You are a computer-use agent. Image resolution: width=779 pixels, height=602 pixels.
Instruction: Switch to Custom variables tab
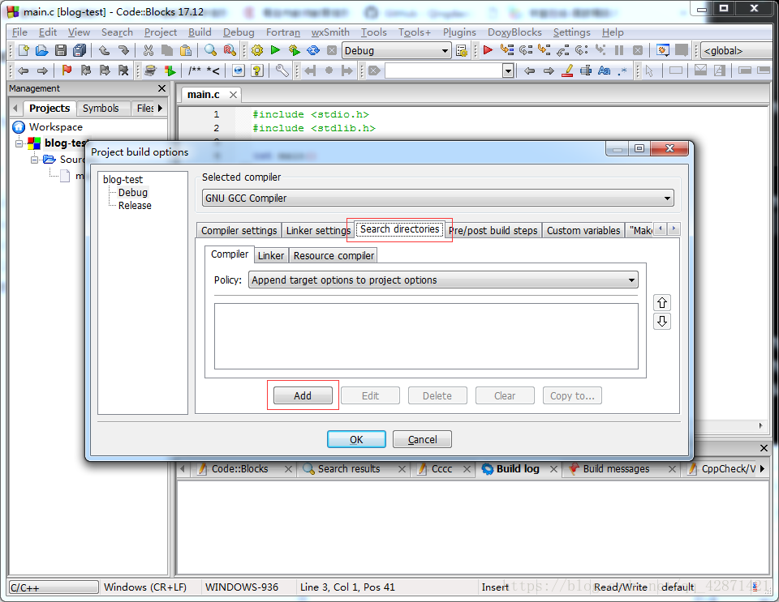[x=583, y=231]
